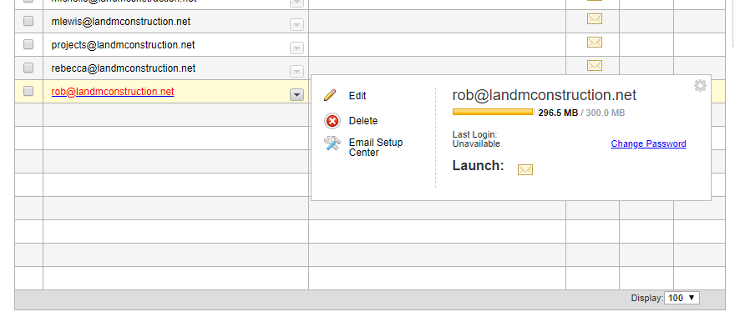Tick the checkbox for projects@landmconstruction.net
The height and width of the screenshot is (322, 735).
(28, 44)
